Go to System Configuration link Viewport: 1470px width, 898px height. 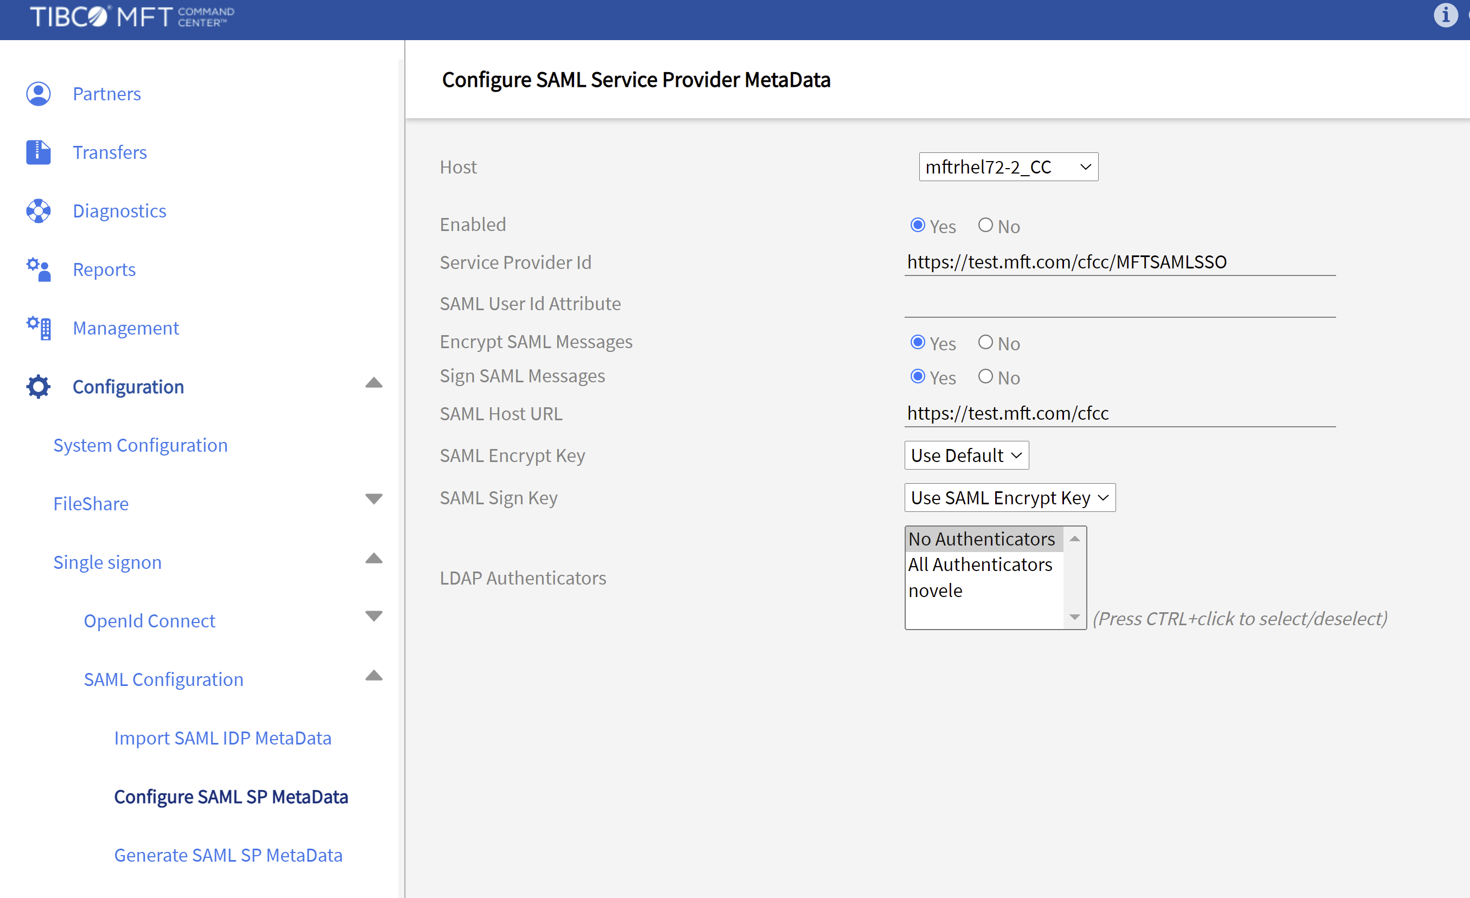tap(140, 445)
